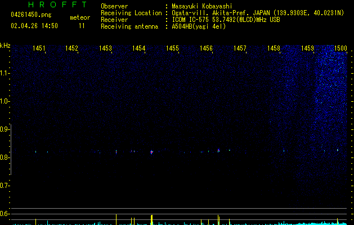This screenshot has height=225, width=354.
Task: Click the strong meteor echo after 1454
Action: pyautogui.click(x=151, y=152)
